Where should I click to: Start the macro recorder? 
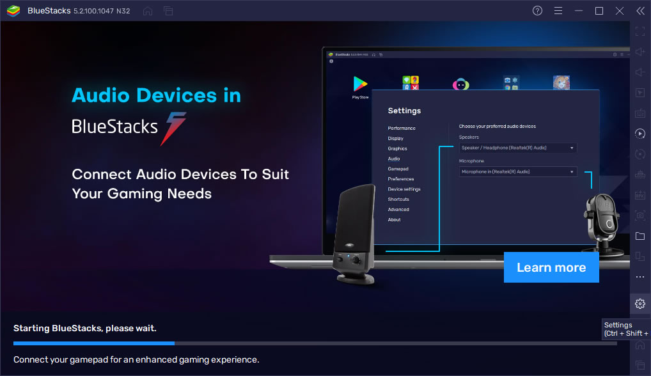tap(639, 133)
